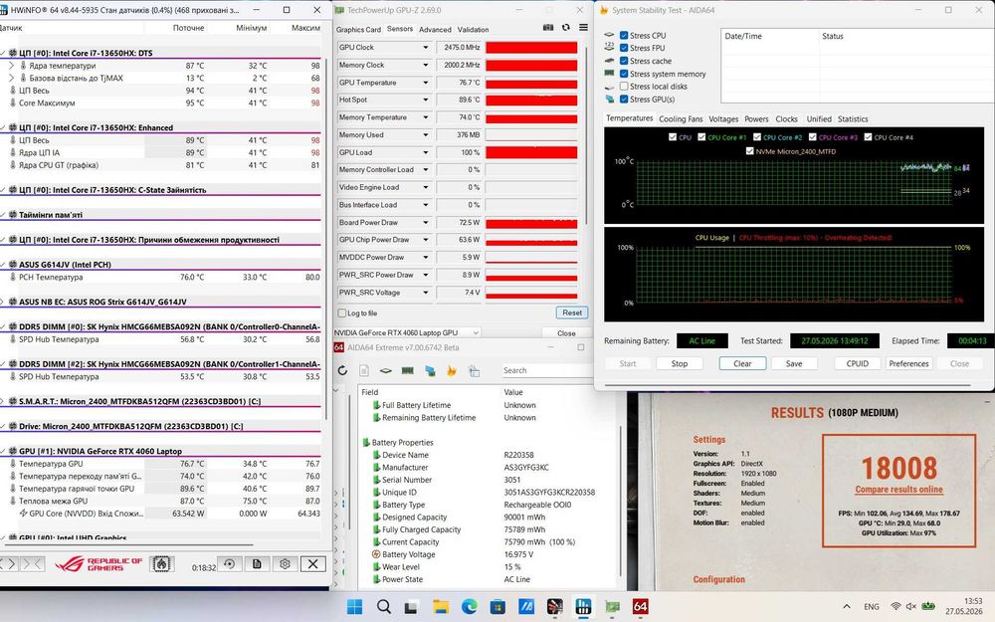Toggle the Stress cache checkbox
The height and width of the screenshot is (622, 995).
click(x=624, y=61)
